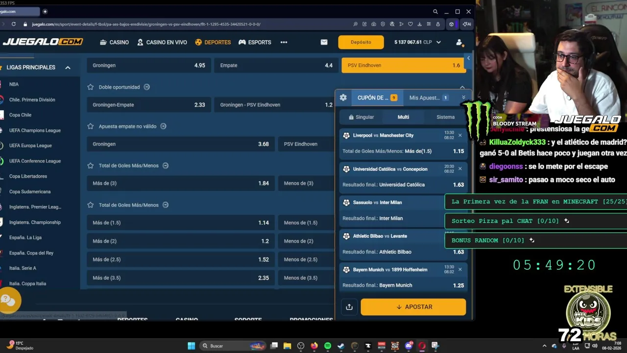
Task: Click the Windows taskbar Buscar search box
Action: [233, 346]
